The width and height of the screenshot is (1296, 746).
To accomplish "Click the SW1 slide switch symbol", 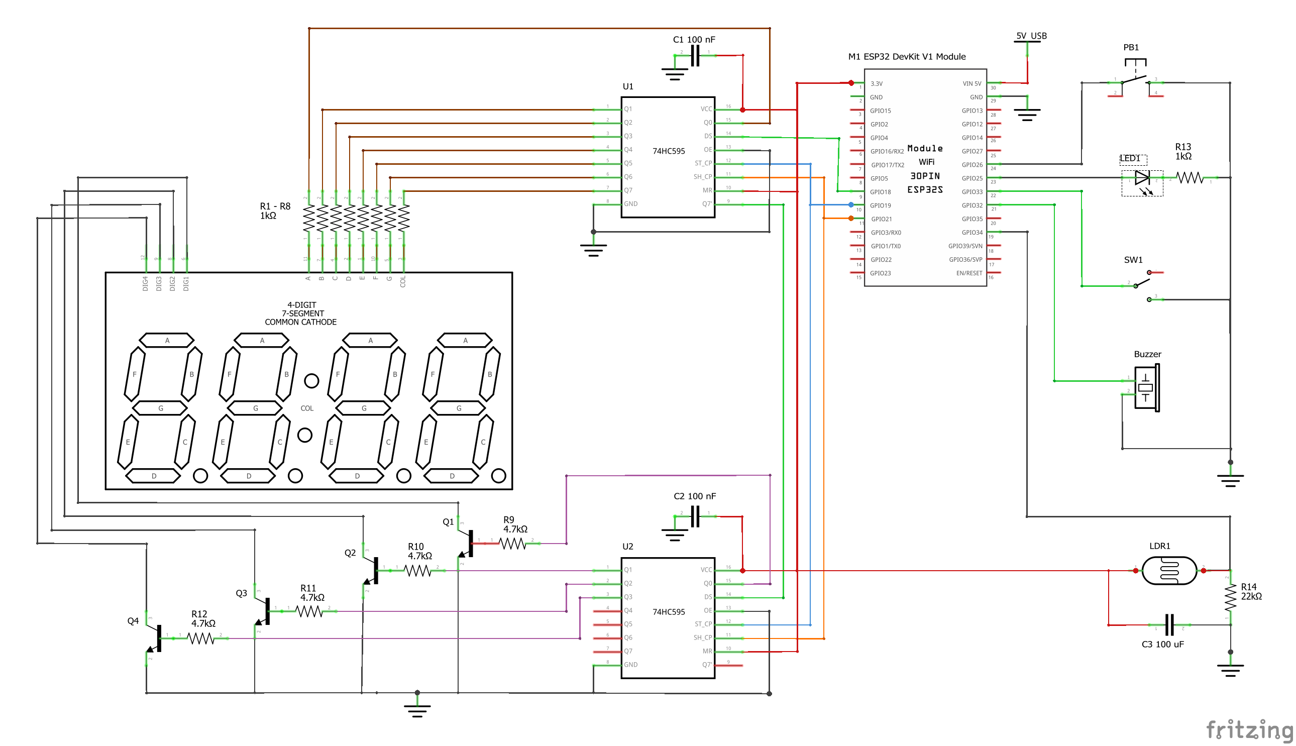I will (1143, 285).
